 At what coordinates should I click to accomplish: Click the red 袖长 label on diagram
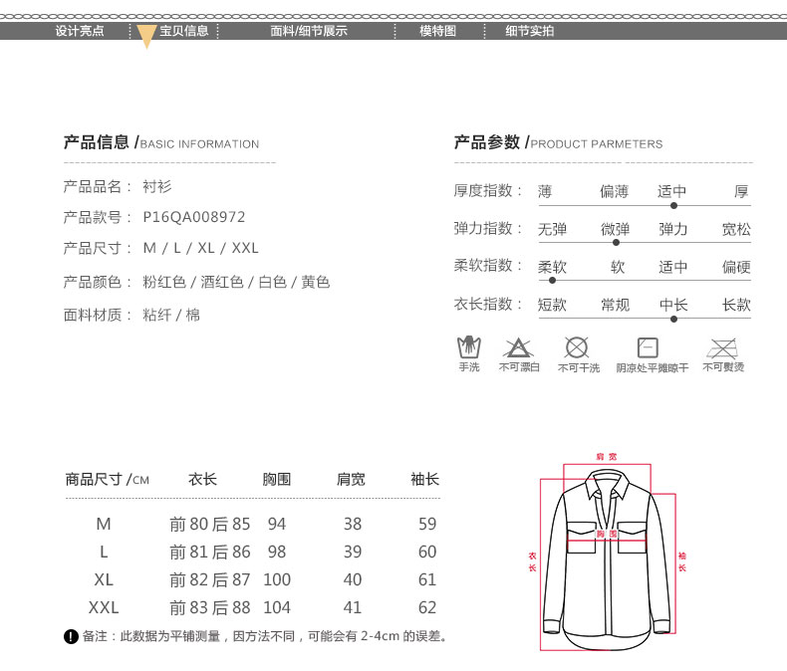tap(682, 561)
